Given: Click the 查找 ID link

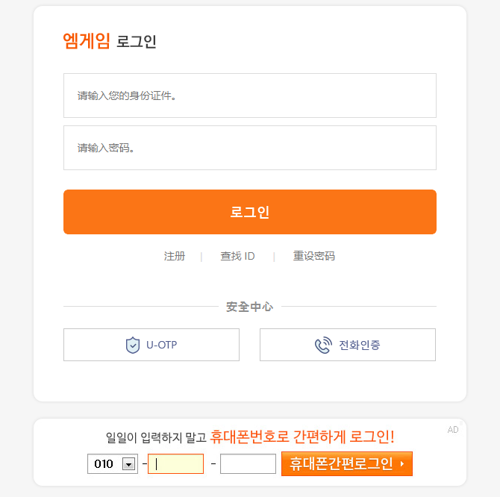Looking at the screenshot, I should pyautogui.click(x=237, y=256).
